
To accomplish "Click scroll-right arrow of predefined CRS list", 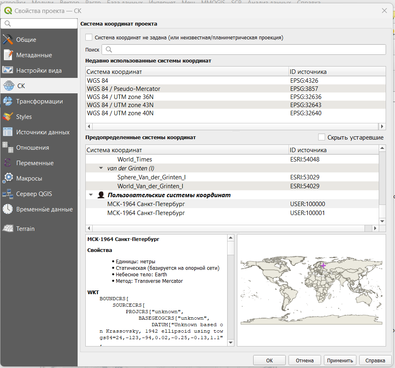I will [375, 228].
